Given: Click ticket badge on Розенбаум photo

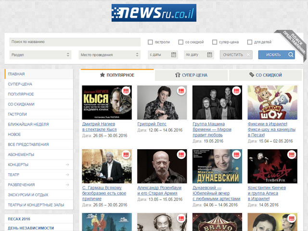Looking at the screenshot, I should pyautogui.click(x=181, y=154).
